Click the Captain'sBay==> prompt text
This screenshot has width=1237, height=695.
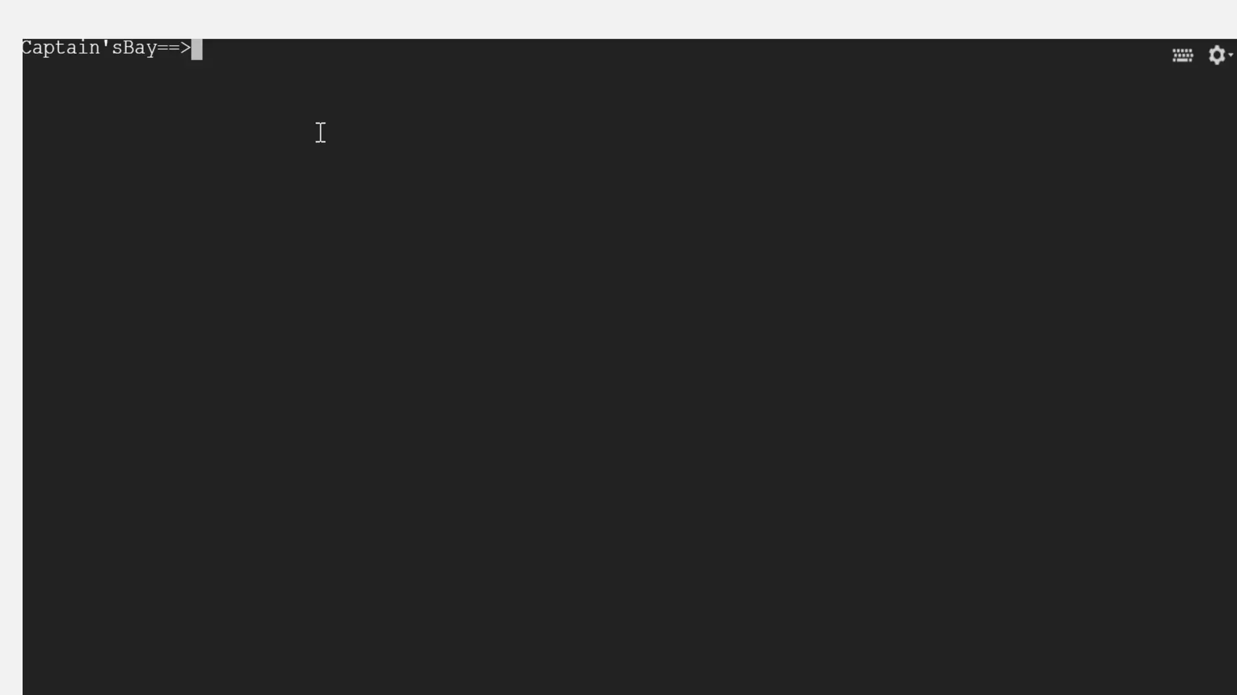click(x=106, y=48)
